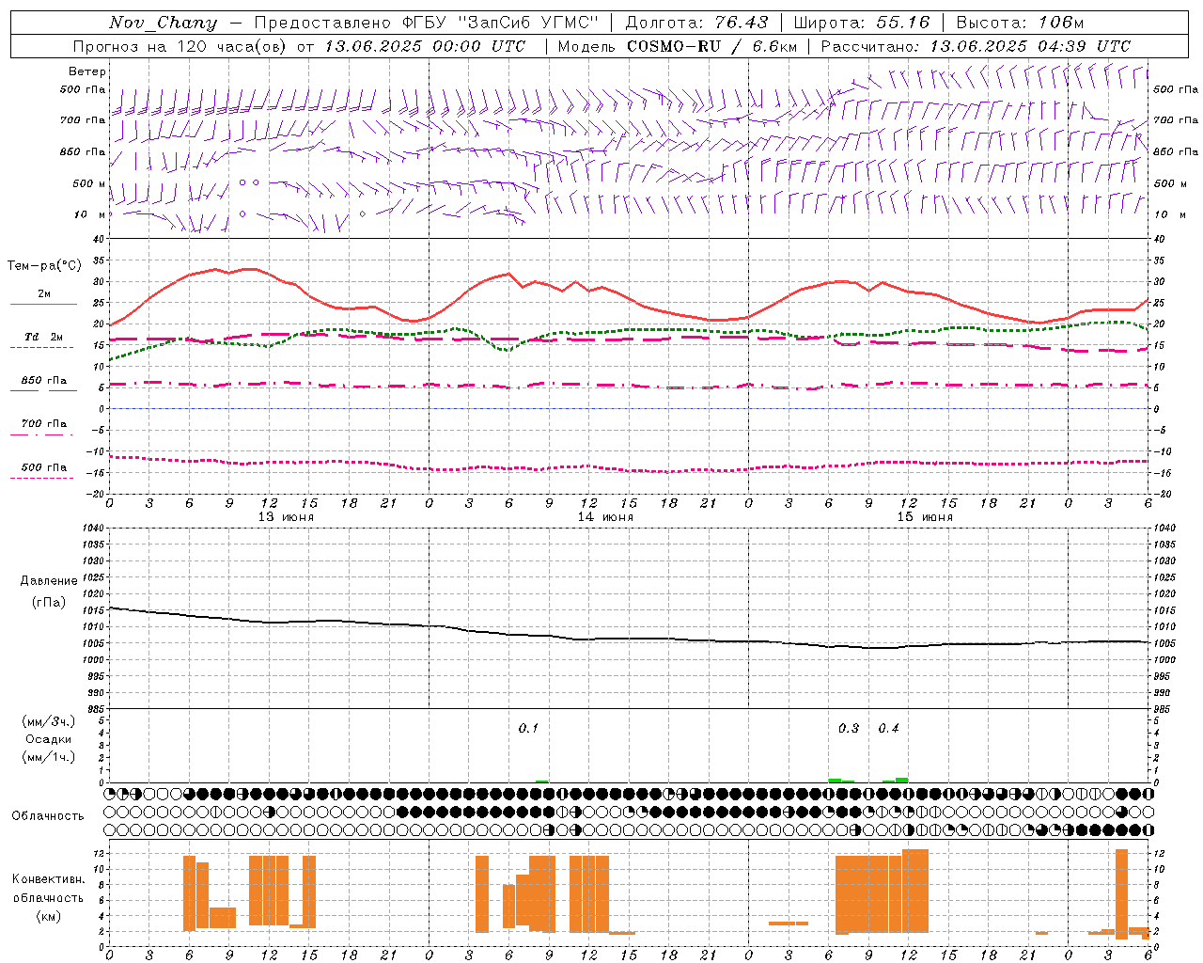Click the 0.4 precipitation amount
The width and height of the screenshot is (1203, 963).
click(x=888, y=729)
